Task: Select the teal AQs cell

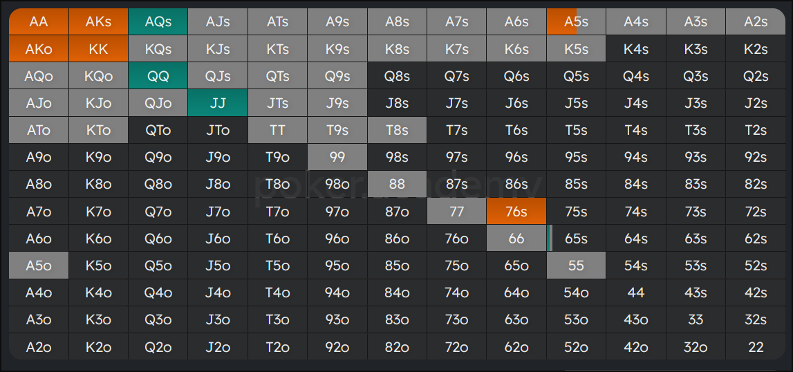Action: click(x=158, y=21)
